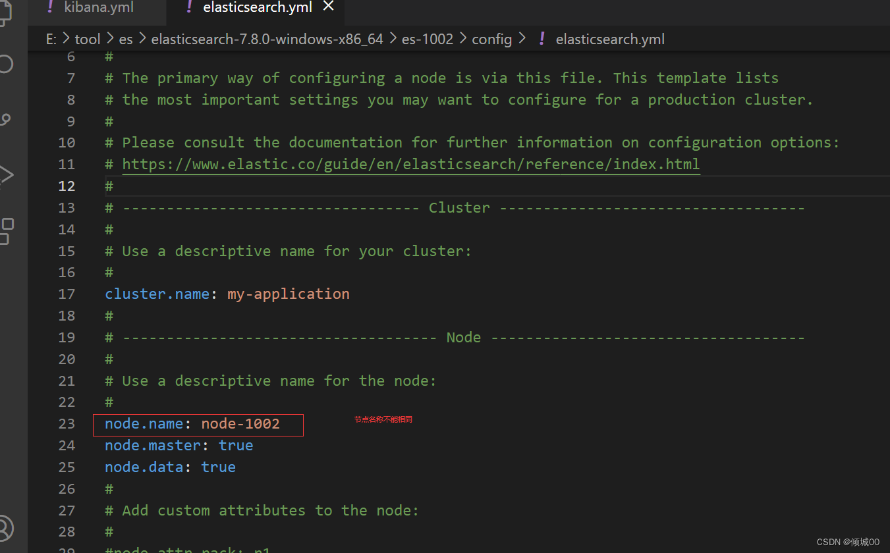The height and width of the screenshot is (553, 890).
Task: Click comment 'Use a descriptive name for the node'
Action: click(x=271, y=381)
